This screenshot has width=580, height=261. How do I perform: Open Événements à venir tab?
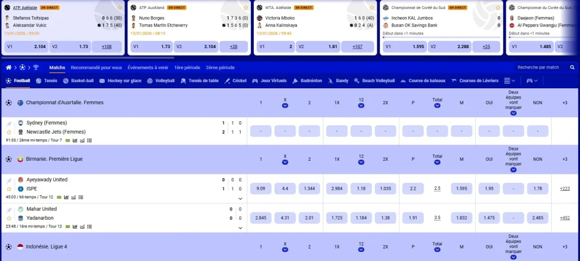(x=148, y=67)
